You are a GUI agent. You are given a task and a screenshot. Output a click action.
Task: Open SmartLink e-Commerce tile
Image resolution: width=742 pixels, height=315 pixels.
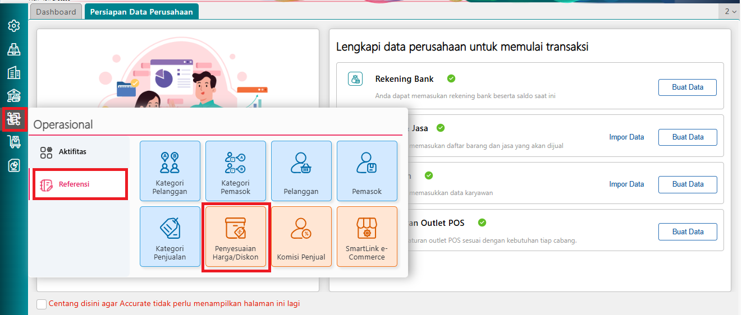367,237
